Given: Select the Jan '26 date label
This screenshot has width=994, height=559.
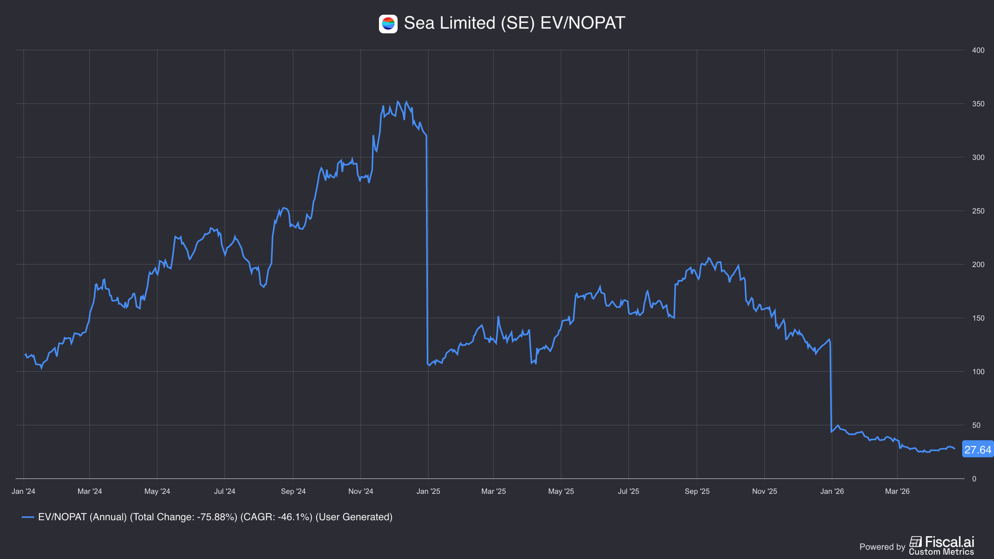Looking at the screenshot, I should pyautogui.click(x=832, y=491).
